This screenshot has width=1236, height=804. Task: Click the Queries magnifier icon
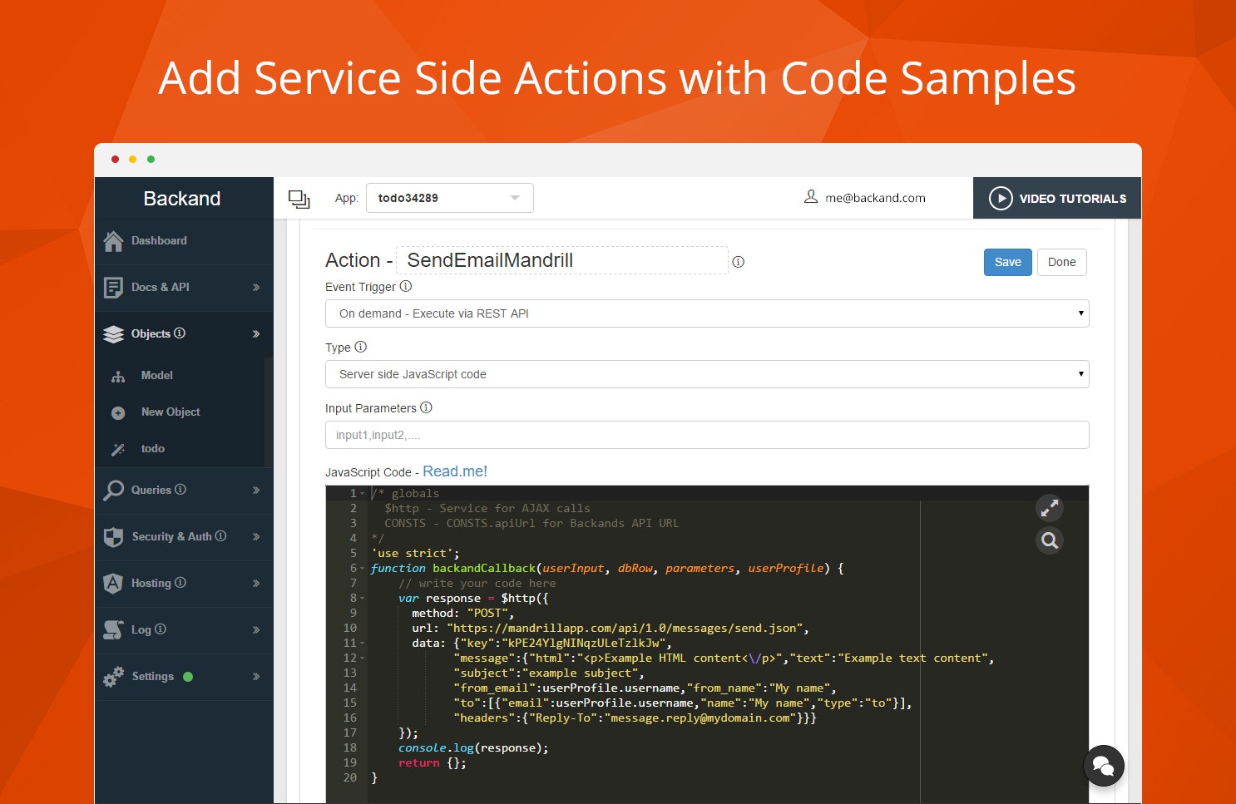pyautogui.click(x=113, y=491)
